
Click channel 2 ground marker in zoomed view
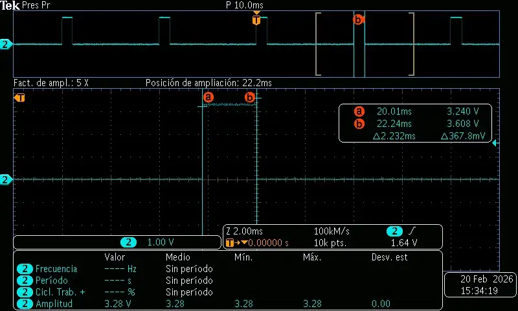click(x=6, y=179)
